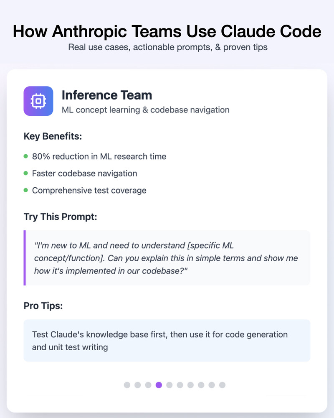Click the Inference Team heading
This screenshot has width=334, height=418.
click(107, 95)
